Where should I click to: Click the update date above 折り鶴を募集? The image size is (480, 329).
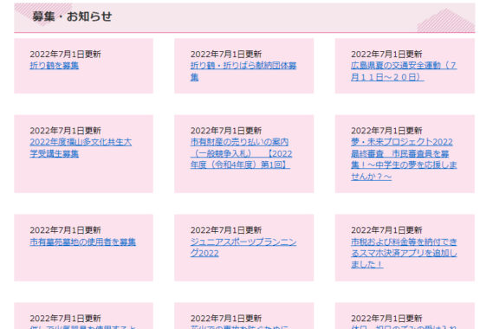pos(65,55)
